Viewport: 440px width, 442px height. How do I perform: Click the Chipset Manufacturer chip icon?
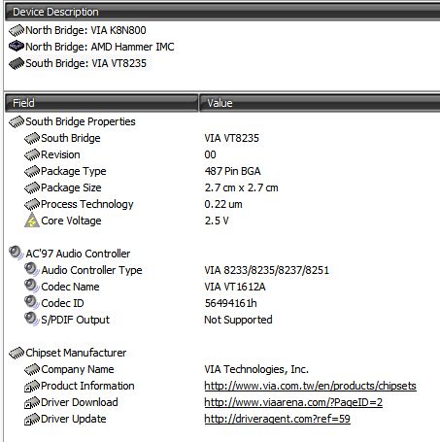(x=17, y=353)
